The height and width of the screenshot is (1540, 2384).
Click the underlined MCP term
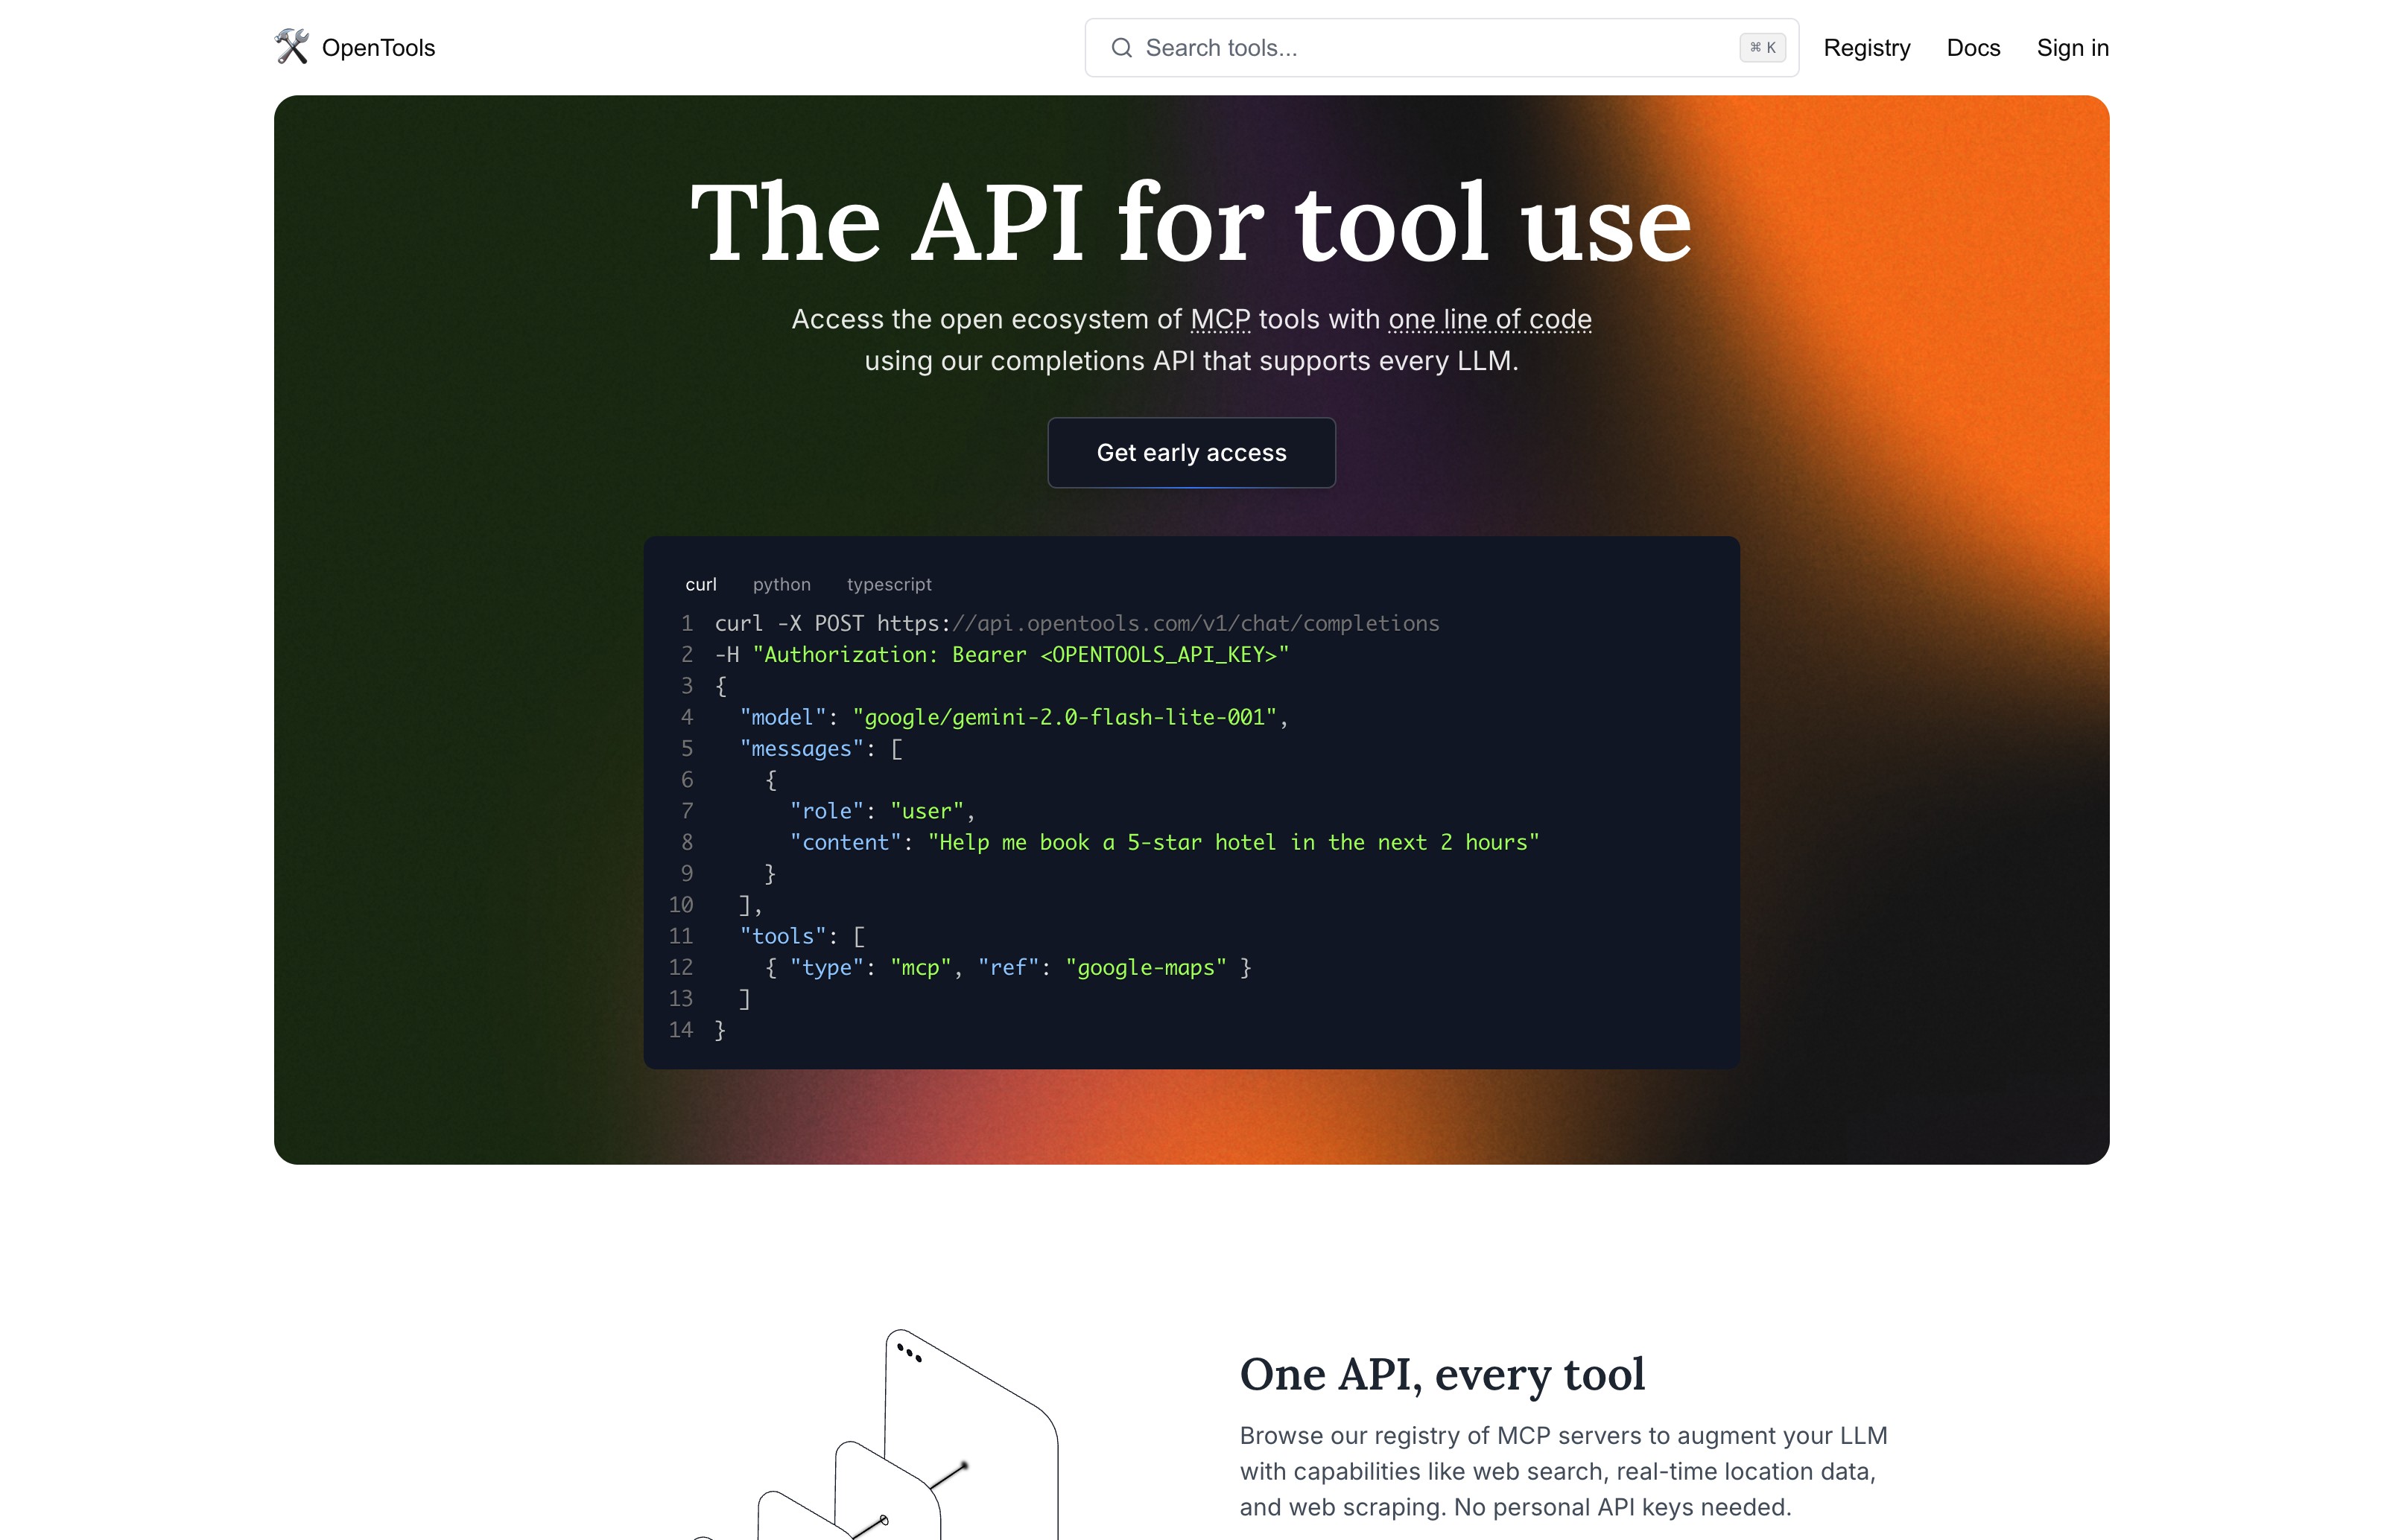(x=1220, y=319)
